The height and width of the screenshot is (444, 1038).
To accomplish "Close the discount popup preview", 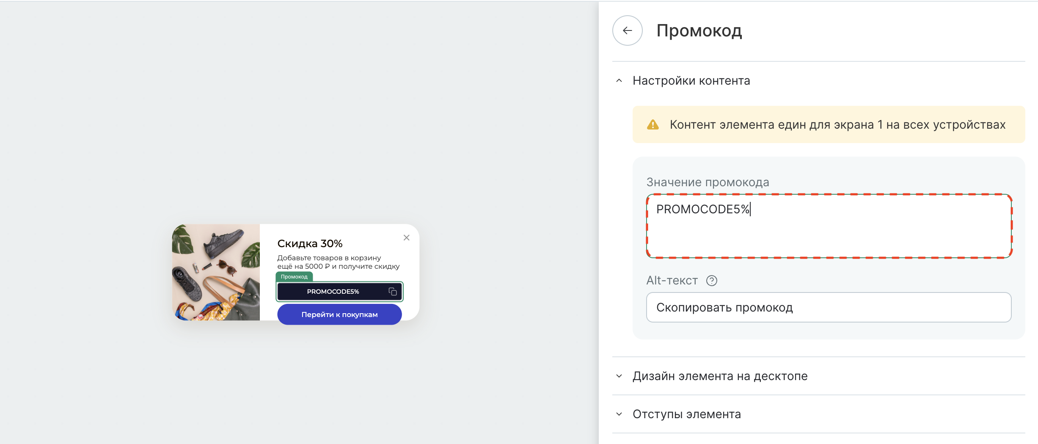I will tap(406, 238).
